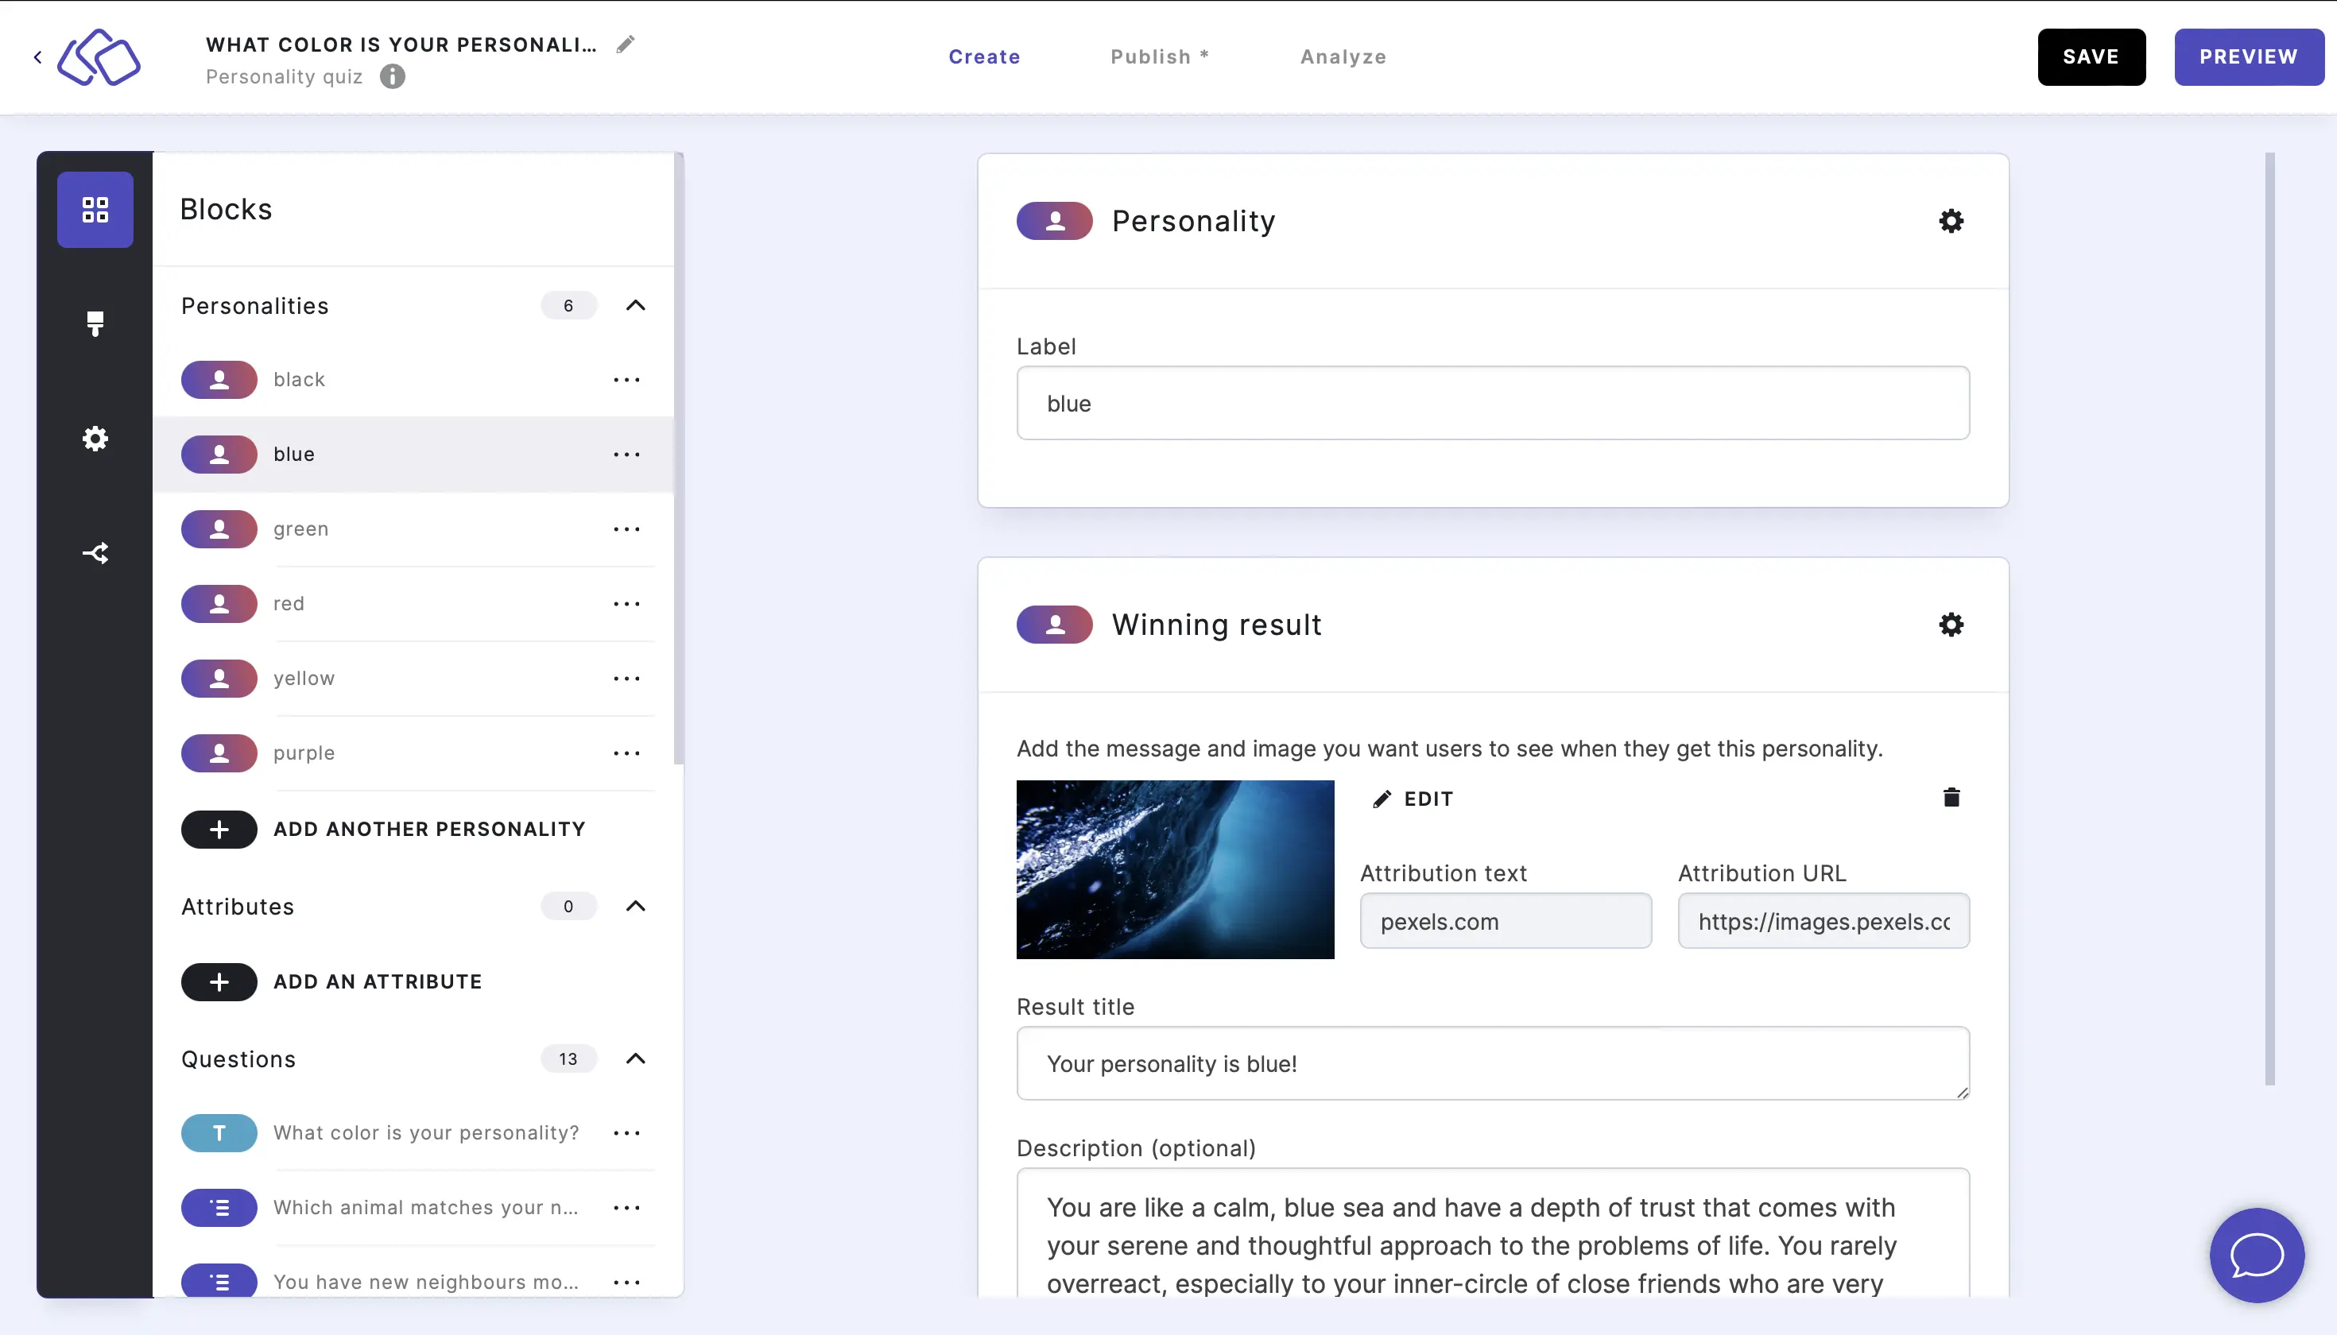Viewport: 2337px width, 1335px height.
Task: Click the settings gear icon on Personality block
Action: pos(1950,222)
